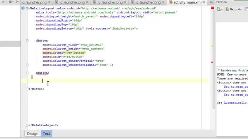
Task: Close the activity_main.xml tab
Action: pyautogui.click(x=204, y=2)
